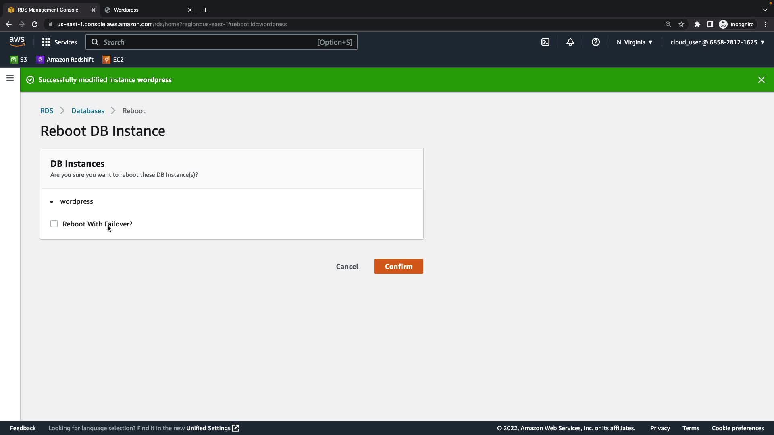
Task: Open the help question mark icon
Action: 595,42
